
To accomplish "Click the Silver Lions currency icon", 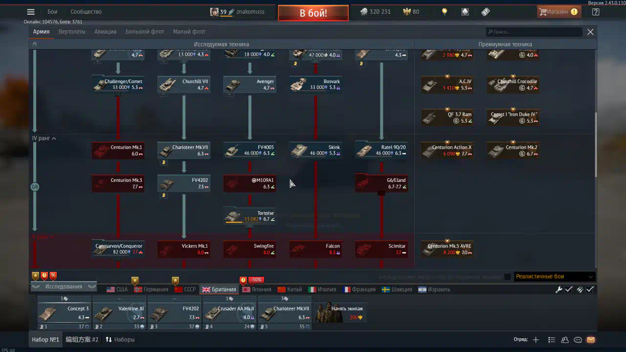I will pos(364,12).
